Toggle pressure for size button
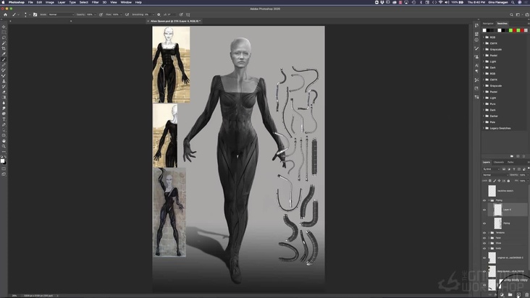 [181, 14]
